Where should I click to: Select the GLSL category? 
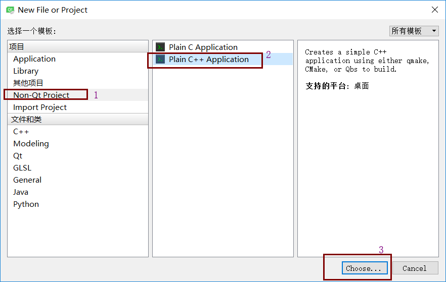point(78,168)
